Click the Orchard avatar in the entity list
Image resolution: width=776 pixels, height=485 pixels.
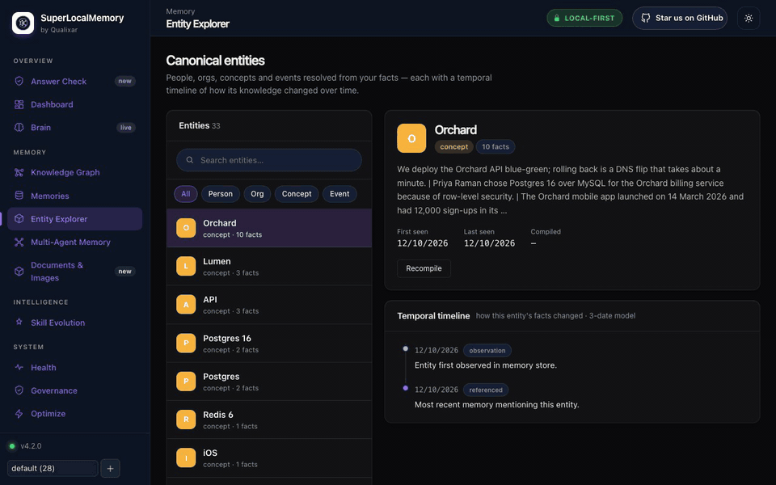click(186, 228)
